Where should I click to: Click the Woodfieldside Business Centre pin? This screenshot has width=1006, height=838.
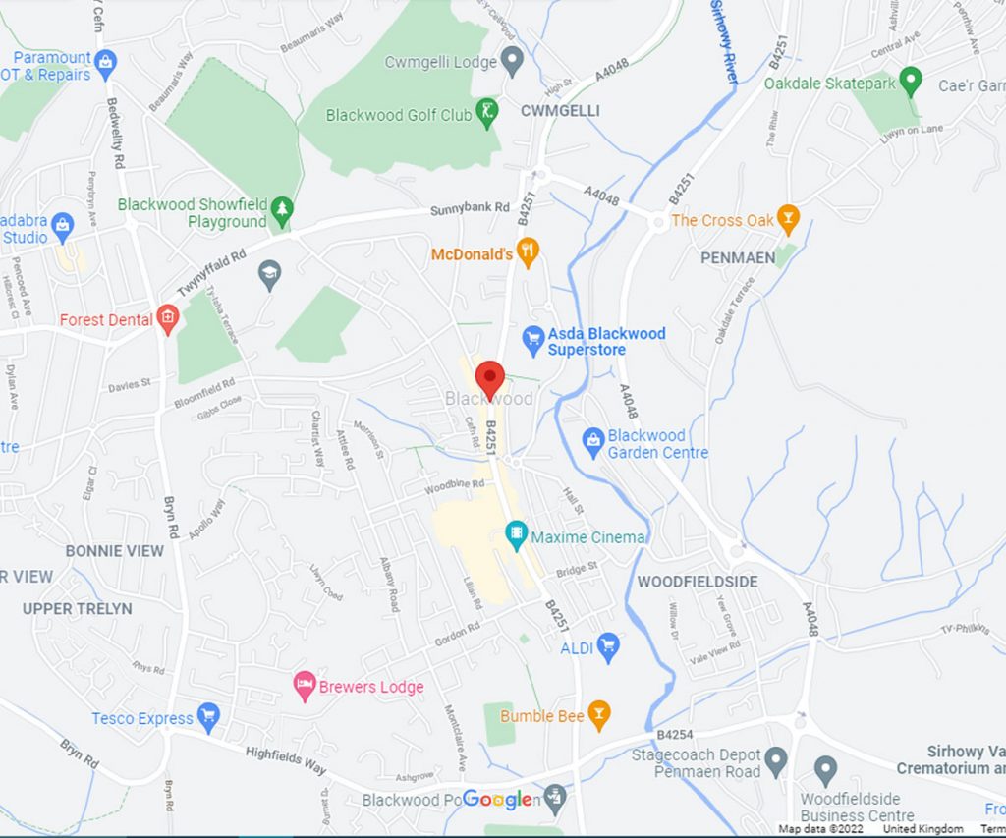[825, 771]
